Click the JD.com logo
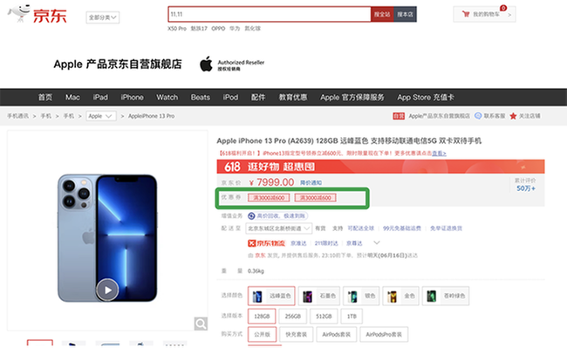The height and width of the screenshot is (348, 567). coord(38,15)
